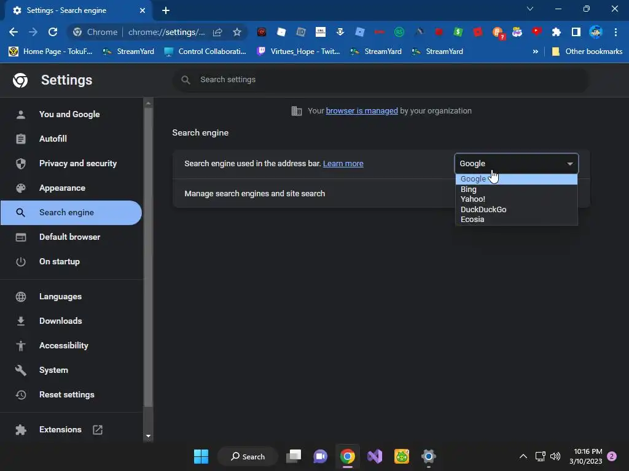Open the Autofill settings section
629x471 pixels.
click(71, 139)
